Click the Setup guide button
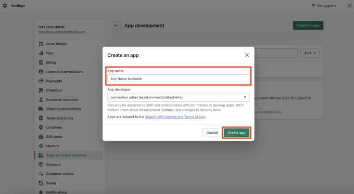The image size is (354, 194). [324, 6]
